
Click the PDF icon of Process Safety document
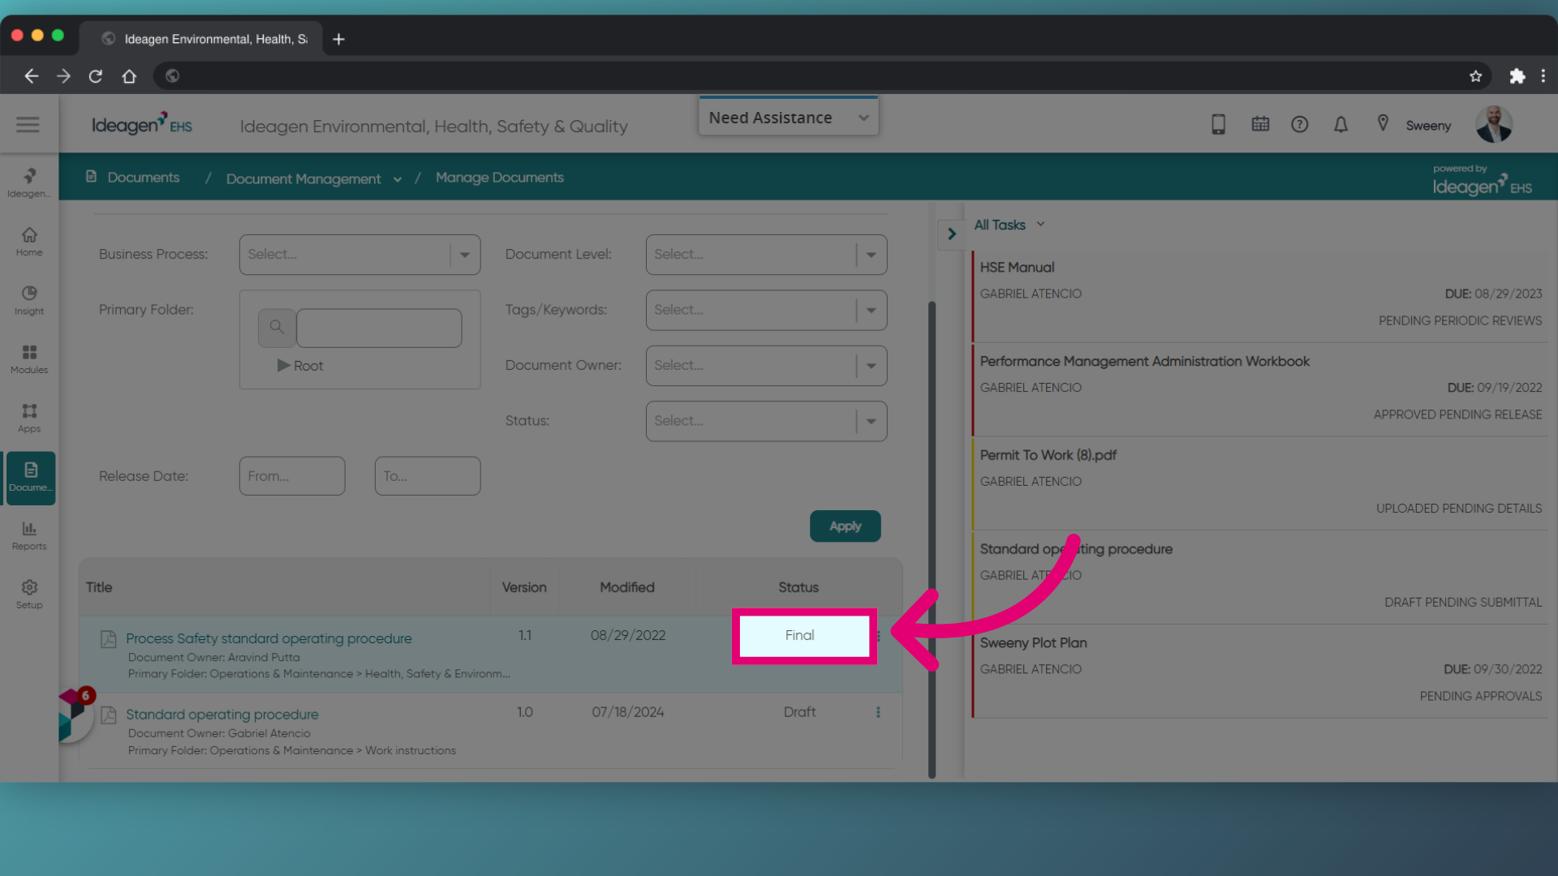[x=108, y=639]
